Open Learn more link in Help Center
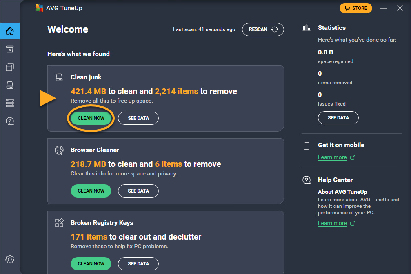 (x=332, y=223)
